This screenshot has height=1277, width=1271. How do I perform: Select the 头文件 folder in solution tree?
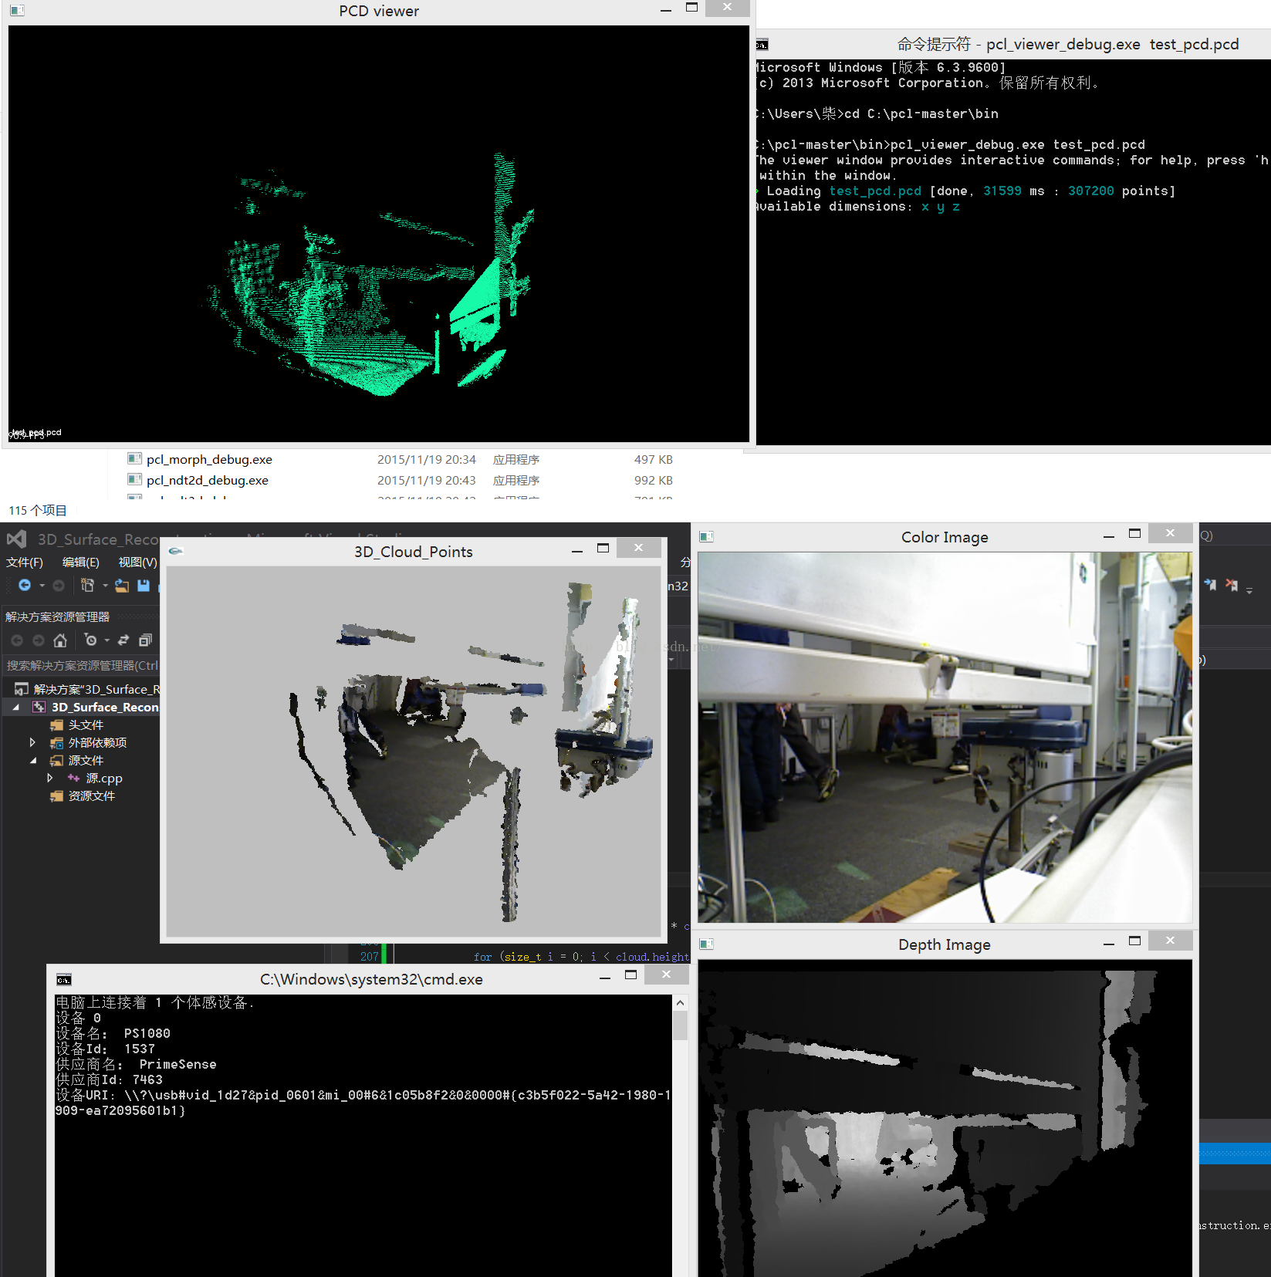coord(86,725)
